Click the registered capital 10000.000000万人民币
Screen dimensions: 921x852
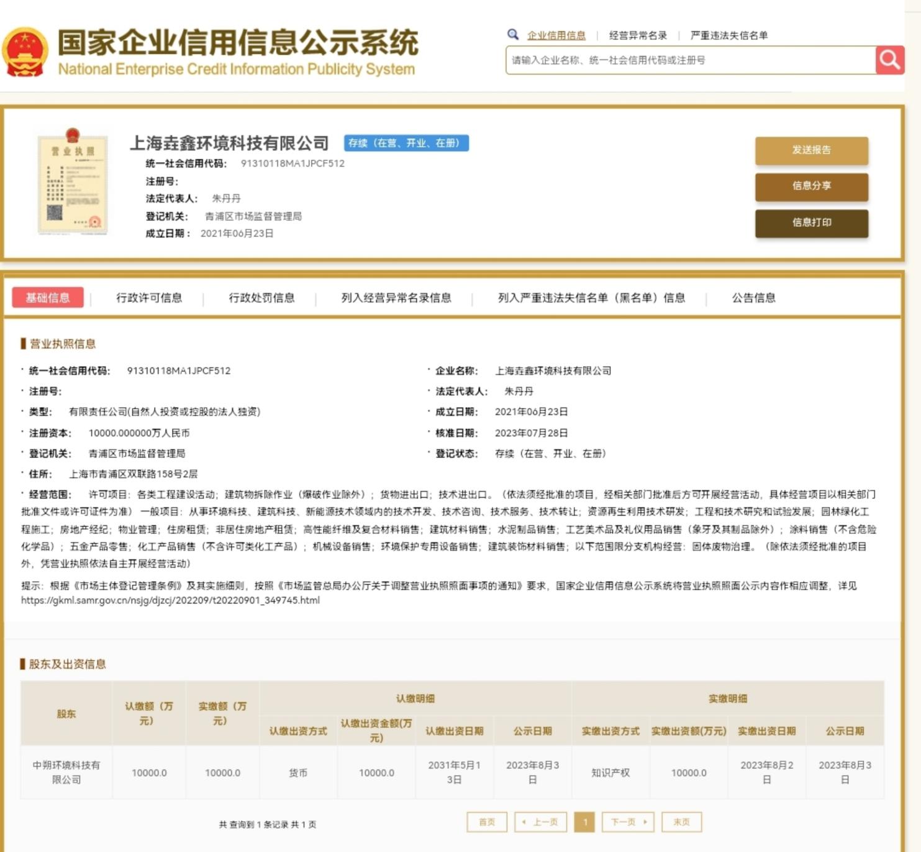coord(139,433)
